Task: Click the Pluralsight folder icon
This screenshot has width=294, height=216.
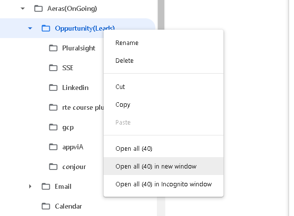Action: click(53, 48)
